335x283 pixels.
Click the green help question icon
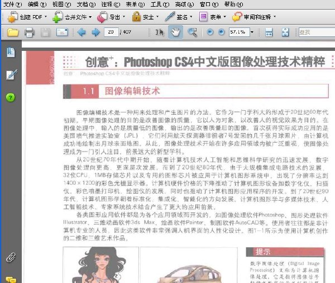tap(11, 97)
